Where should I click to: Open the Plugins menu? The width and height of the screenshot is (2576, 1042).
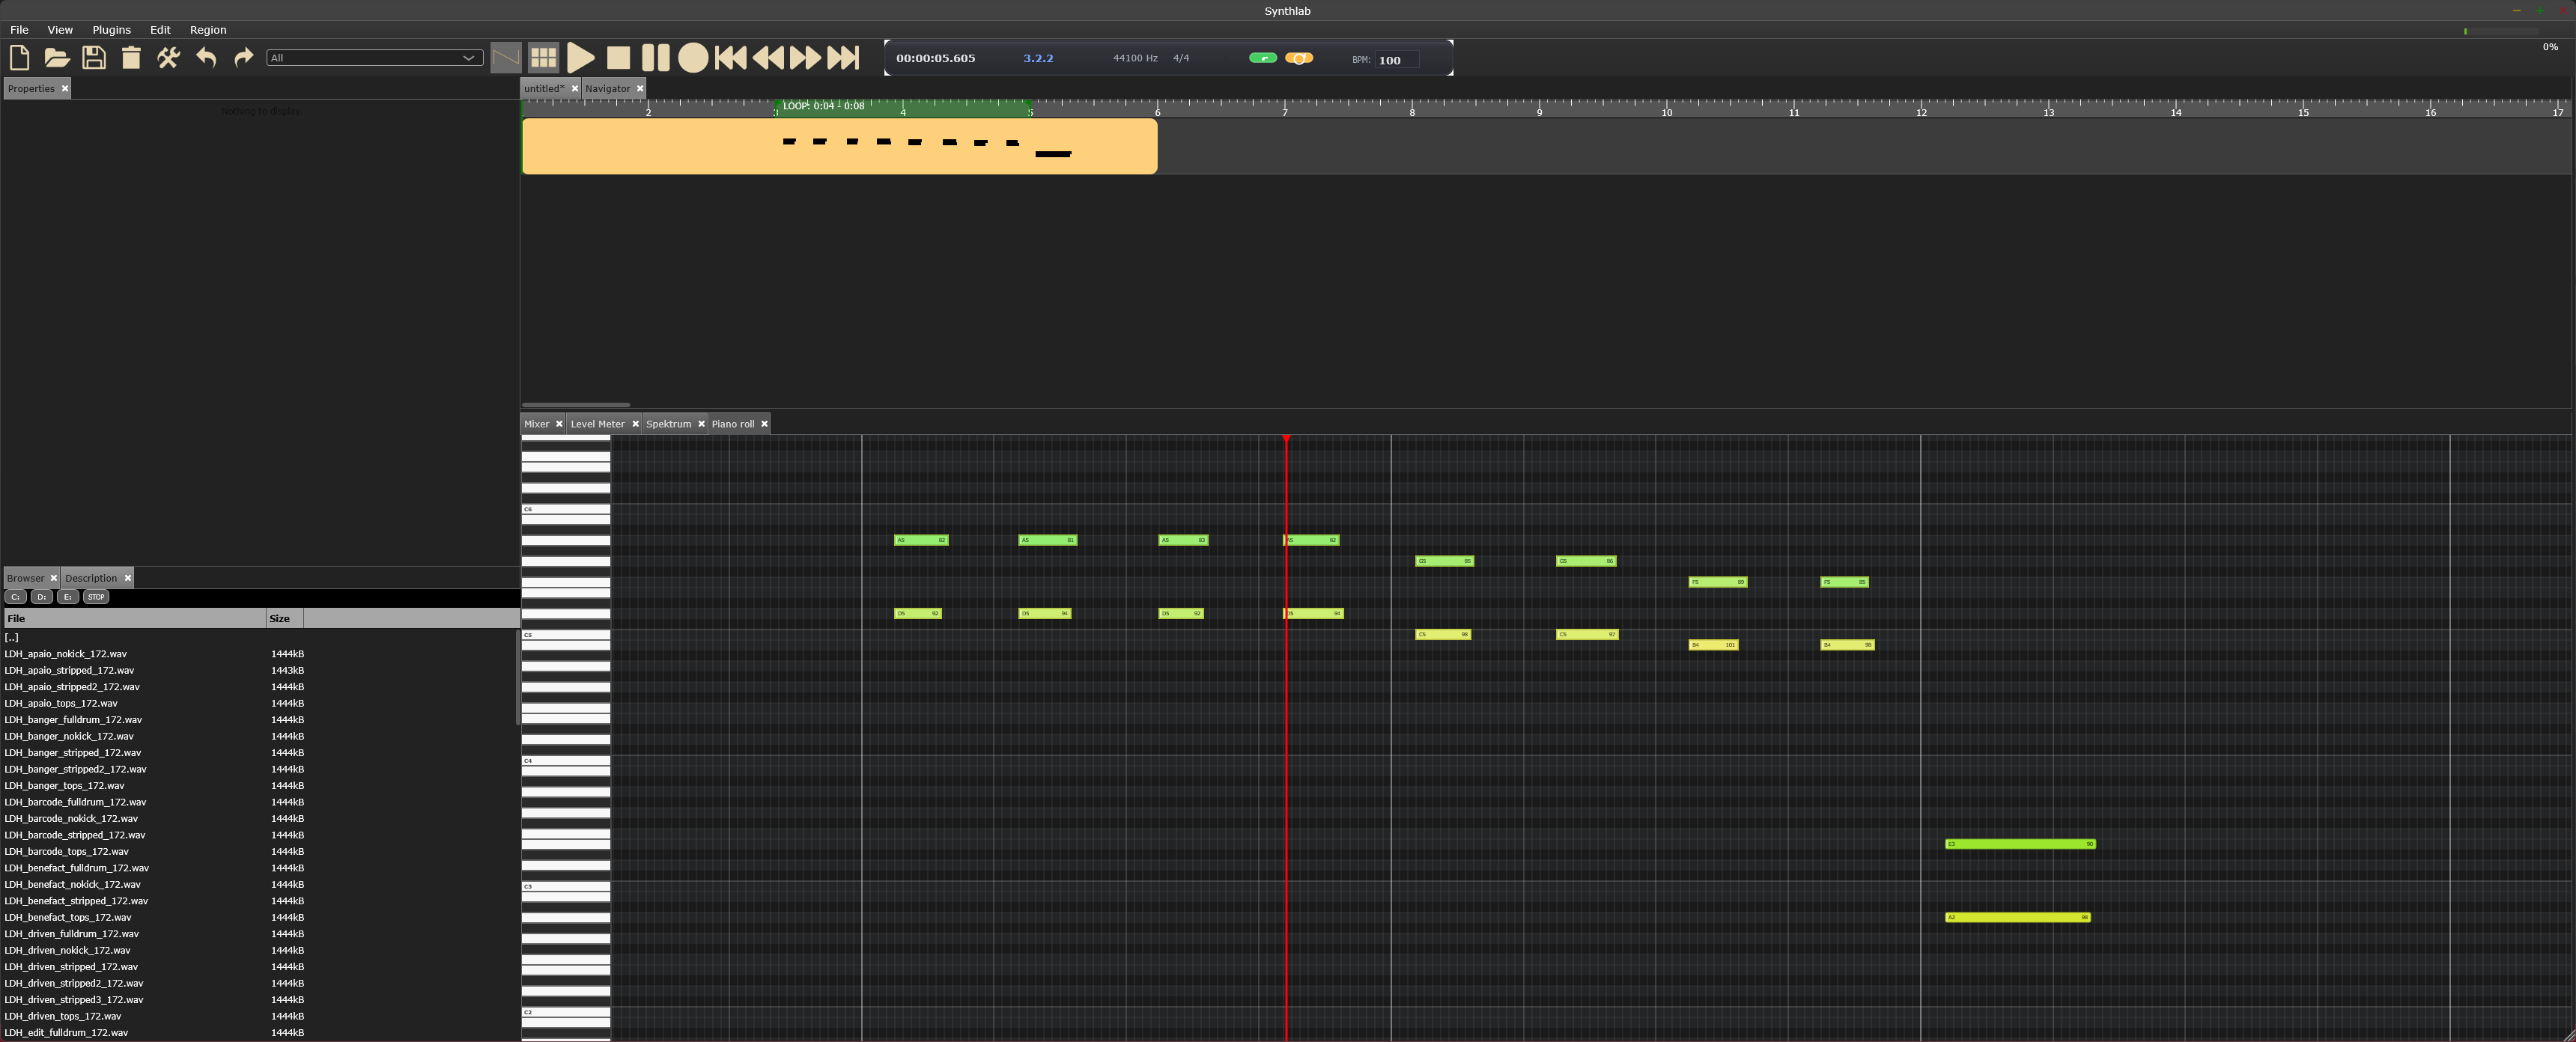pos(111,30)
